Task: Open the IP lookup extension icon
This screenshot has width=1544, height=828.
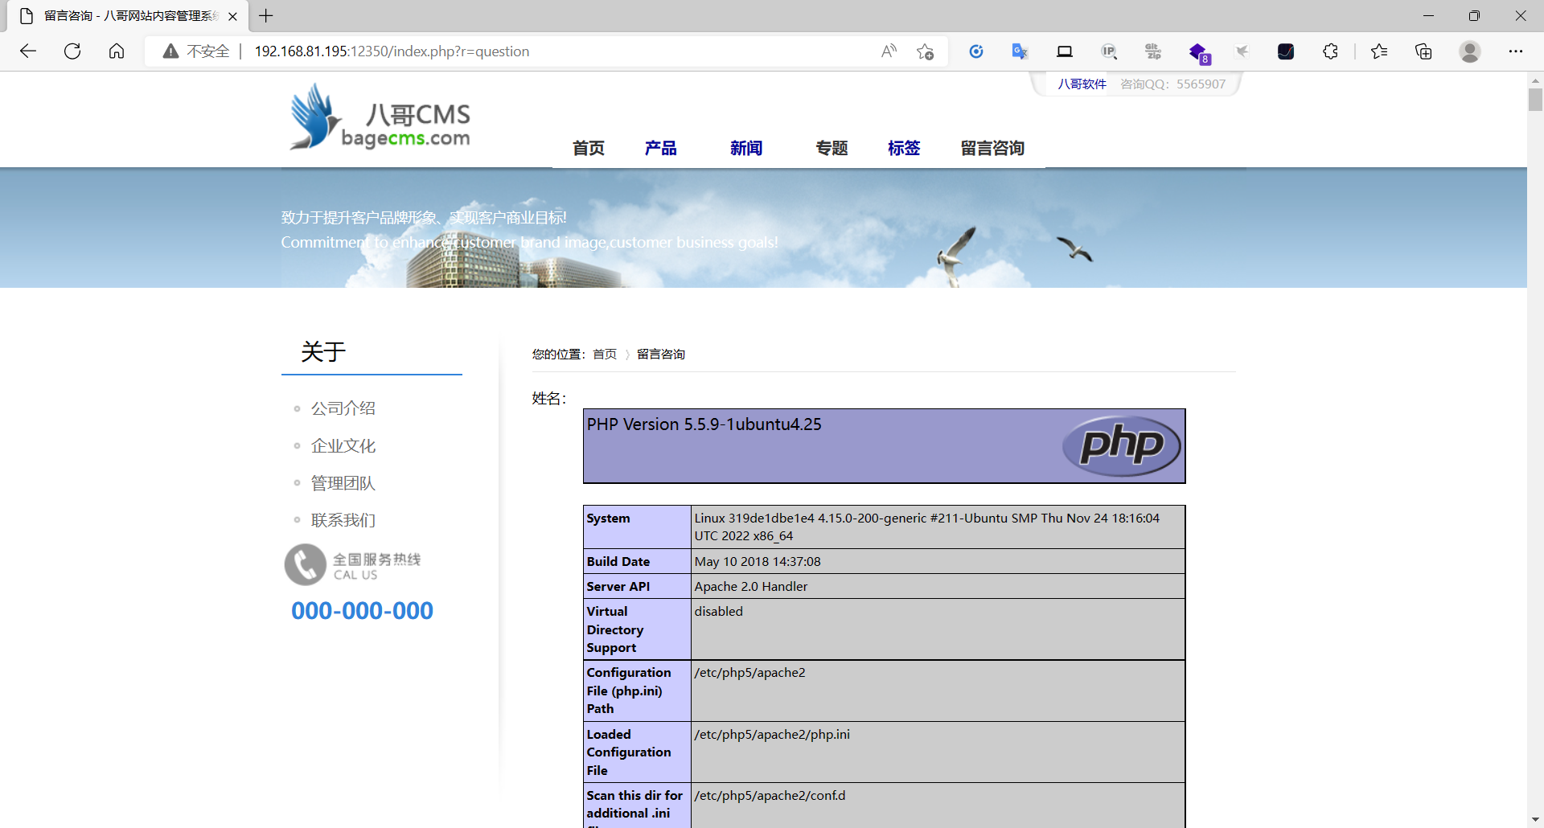Action: [x=1109, y=51]
